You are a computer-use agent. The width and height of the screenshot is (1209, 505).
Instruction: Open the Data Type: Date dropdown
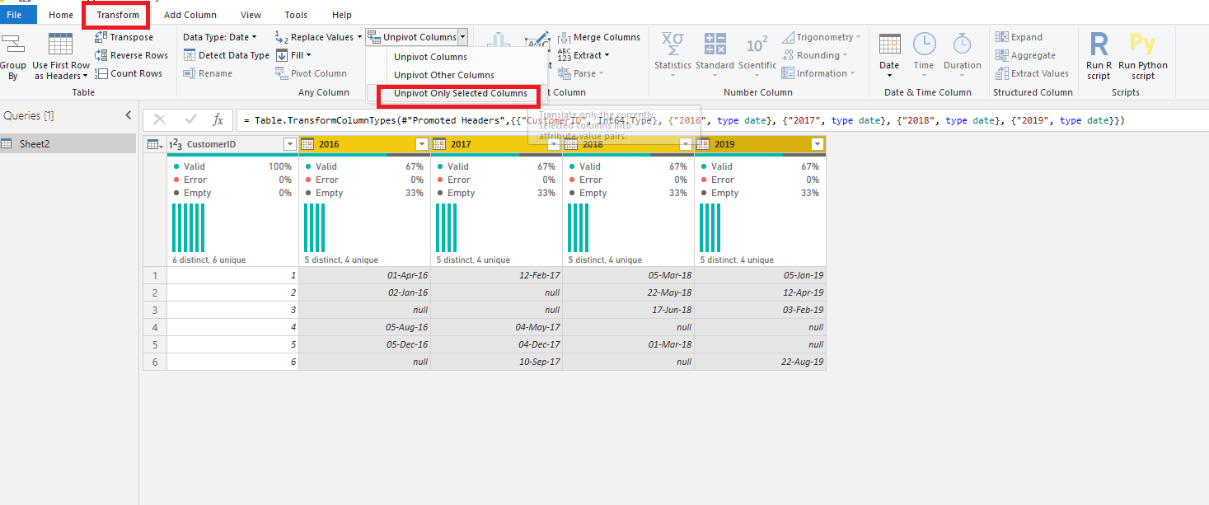[x=220, y=37]
